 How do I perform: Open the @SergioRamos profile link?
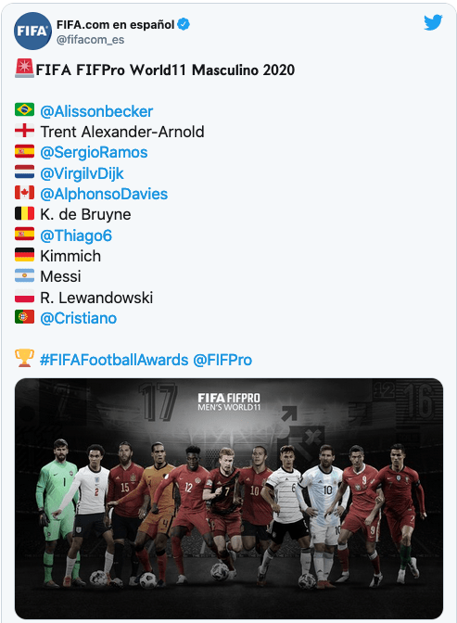point(94,153)
